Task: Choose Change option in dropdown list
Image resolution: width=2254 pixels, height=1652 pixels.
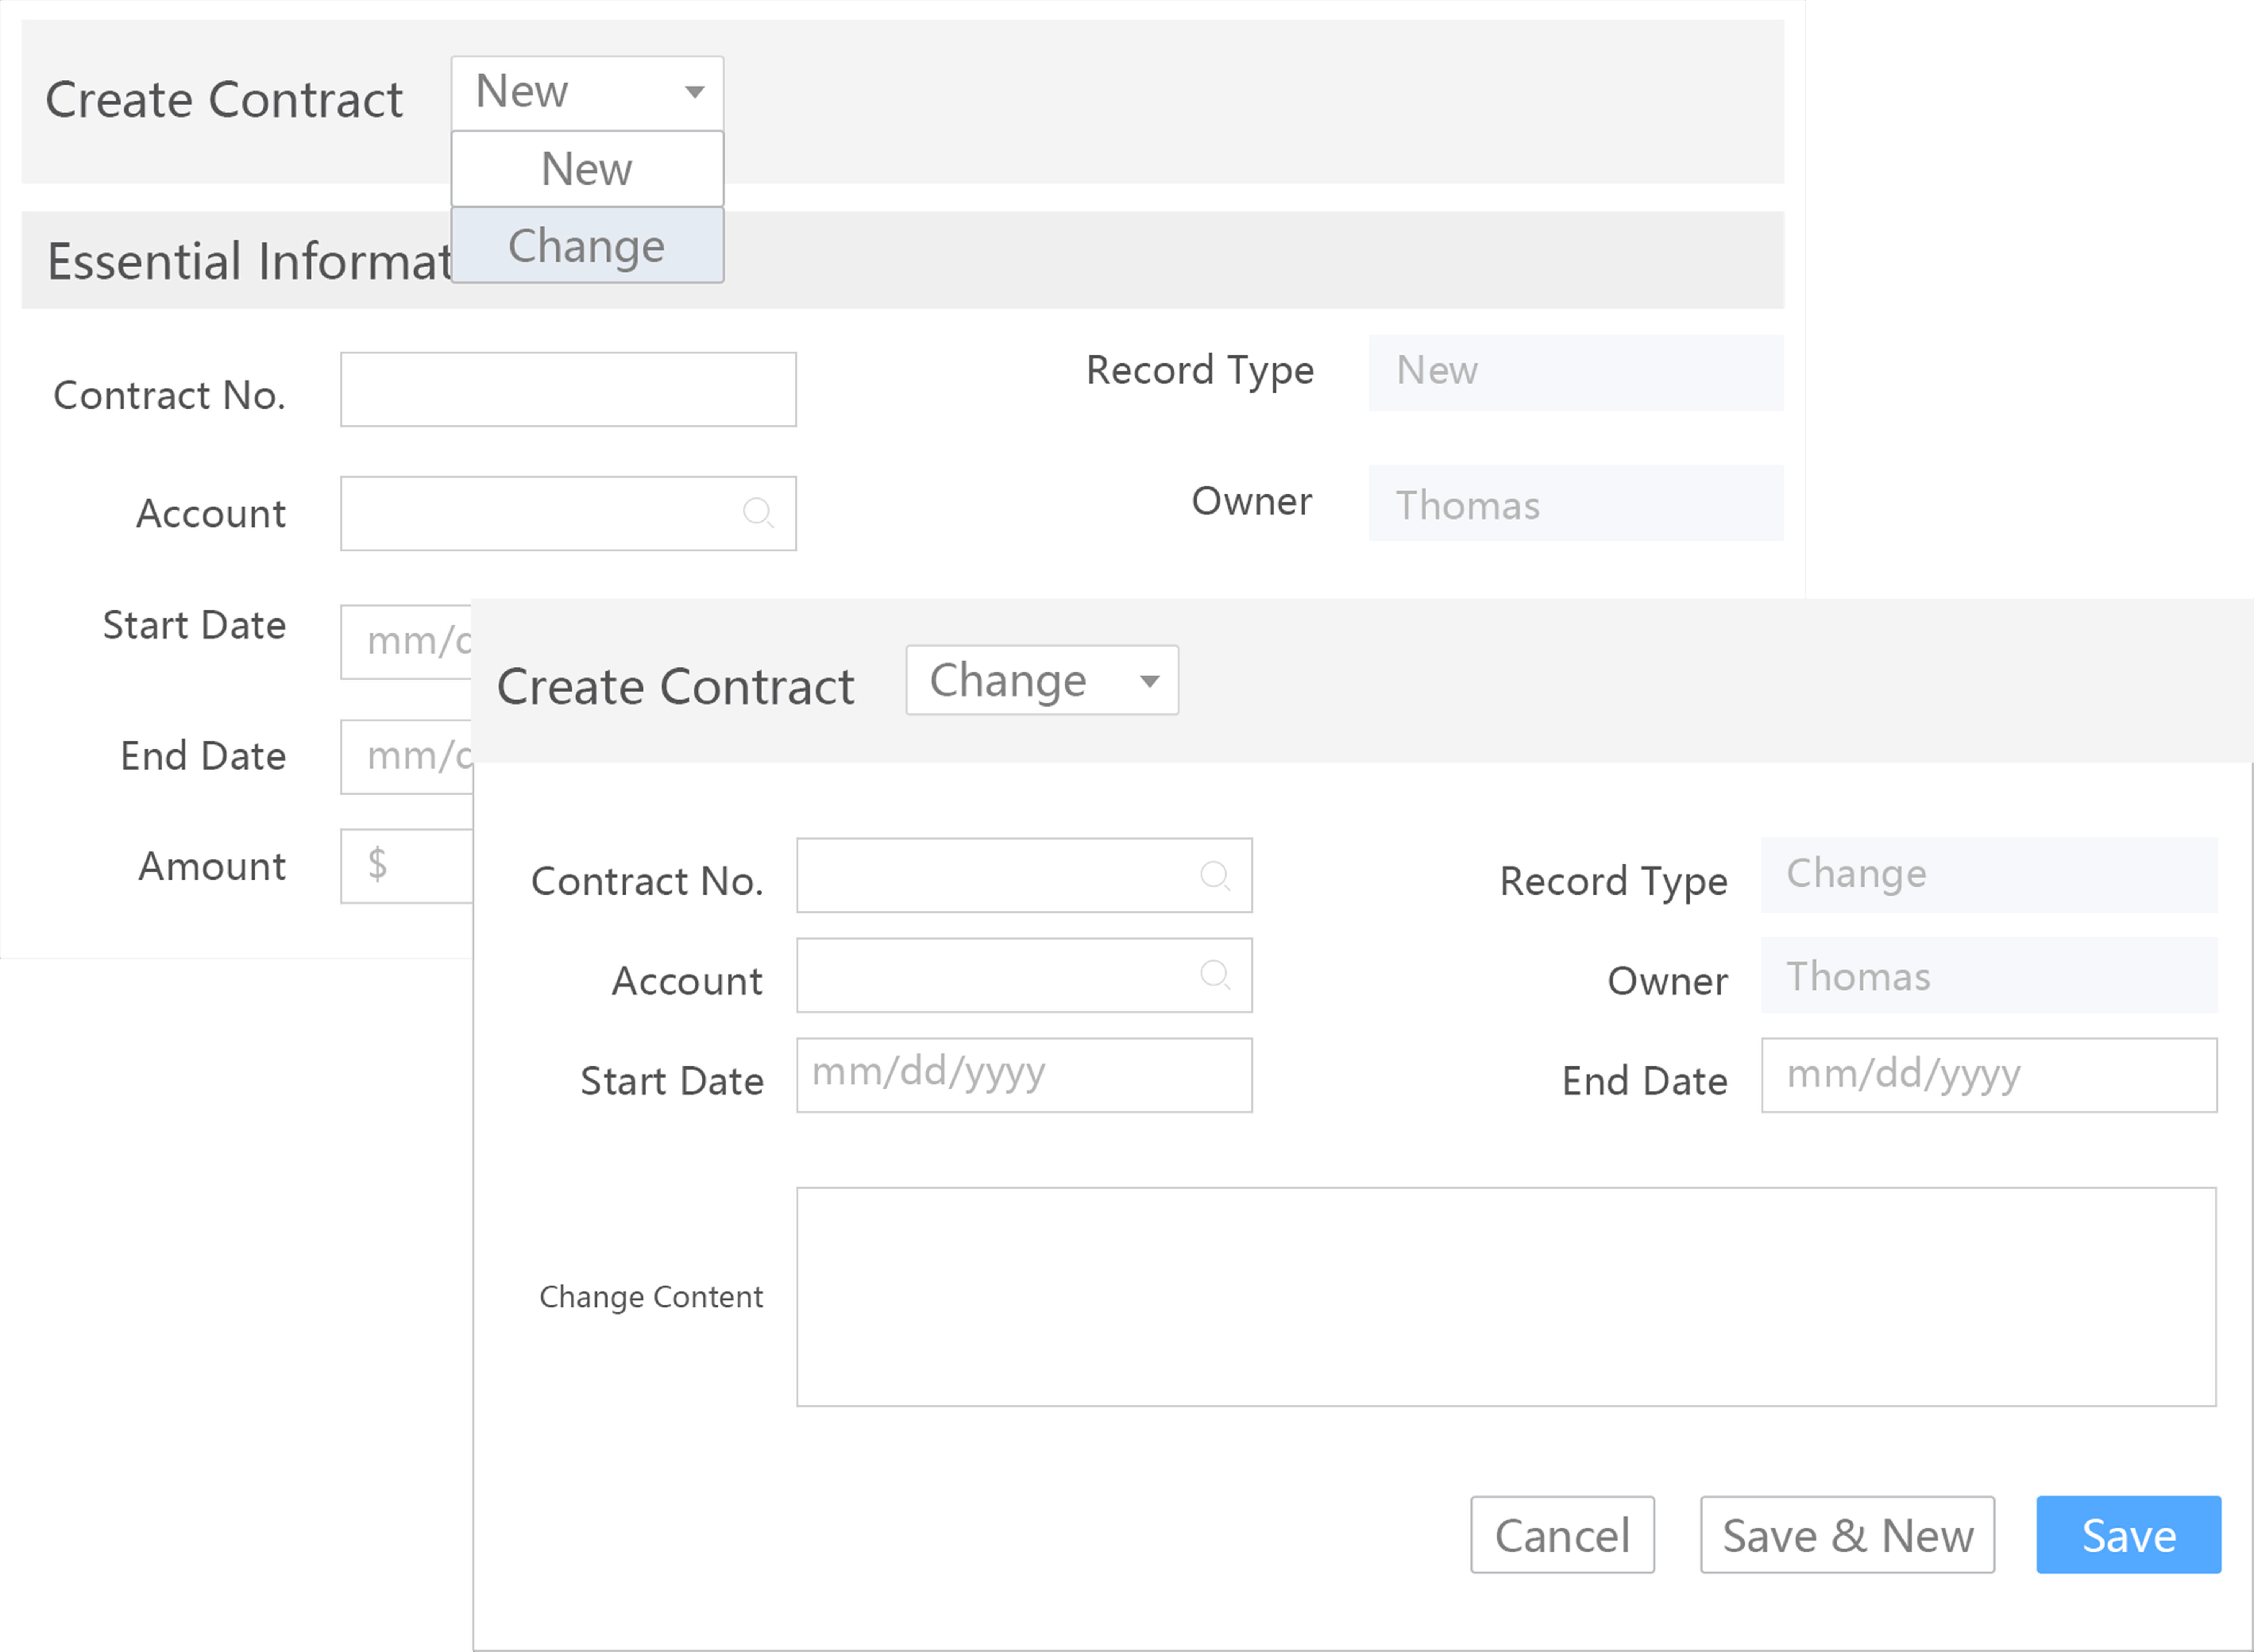Action: coord(587,246)
